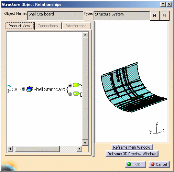Image resolution: width=174 pixels, height=172 pixels.
Task: Switch to the Product View tab
Action: pos(20,26)
